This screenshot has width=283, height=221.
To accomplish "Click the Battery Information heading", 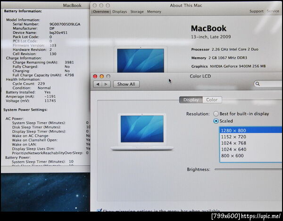I will (23, 11).
